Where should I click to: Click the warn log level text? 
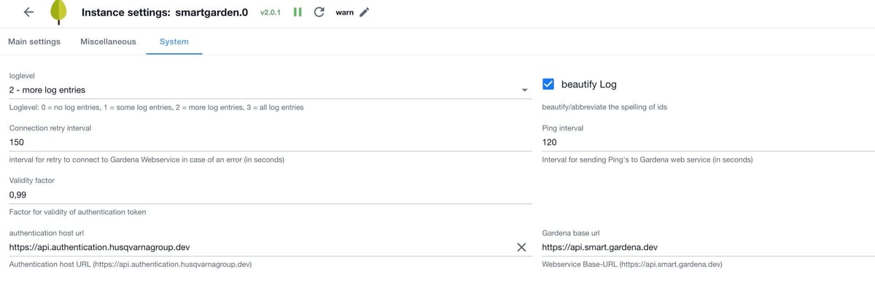(344, 12)
